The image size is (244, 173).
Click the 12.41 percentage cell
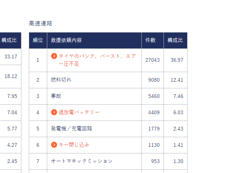[176, 80]
